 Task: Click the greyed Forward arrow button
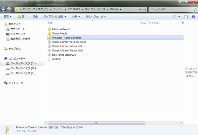[9, 10]
